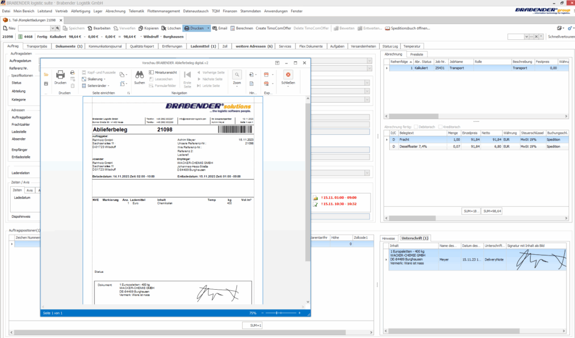This screenshot has height=338, width=575.
Task: Expand the Skalierung dropdown
Action: coord(95,79)
